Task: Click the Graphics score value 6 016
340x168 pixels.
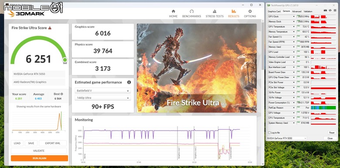Action: (x=103, y=34)
